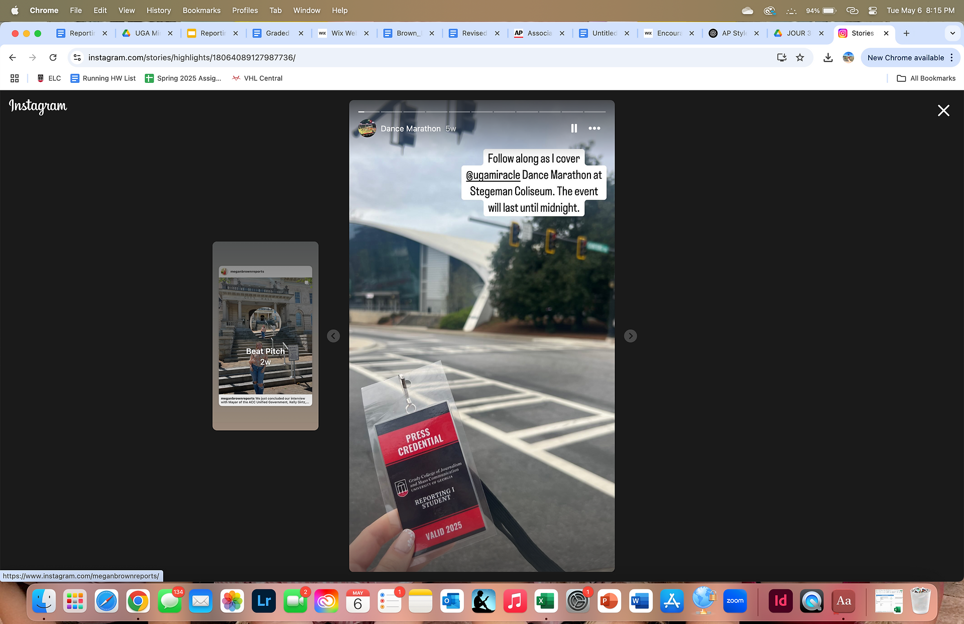The height and width of the screenshot is (624, 964).
Task: Switch to the Encoura tab
Action: (x=669, y=33)
